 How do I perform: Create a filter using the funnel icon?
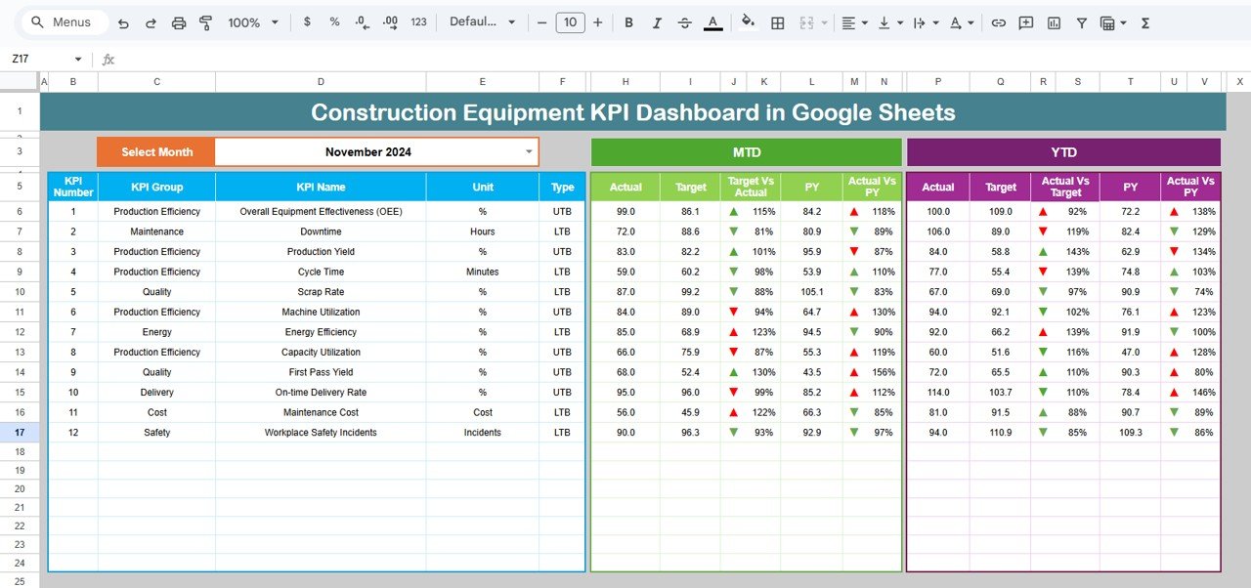(x=1081, y=21)
